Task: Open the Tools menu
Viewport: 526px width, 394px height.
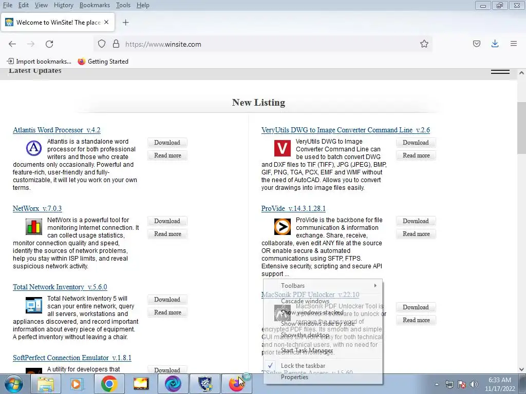Action: 123,5
